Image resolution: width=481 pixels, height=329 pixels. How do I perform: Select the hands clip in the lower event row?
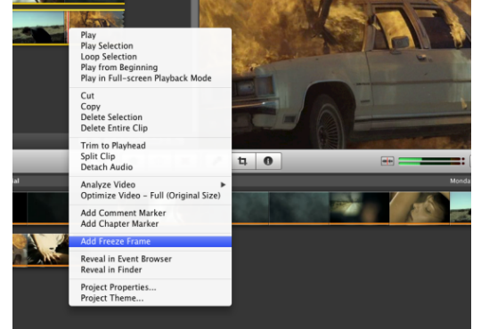(x=48, y=249)
